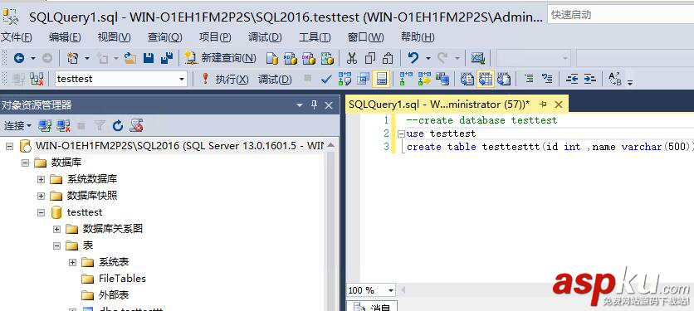Click the DMX query icon
694x311 pixels.
coord(309,58)
